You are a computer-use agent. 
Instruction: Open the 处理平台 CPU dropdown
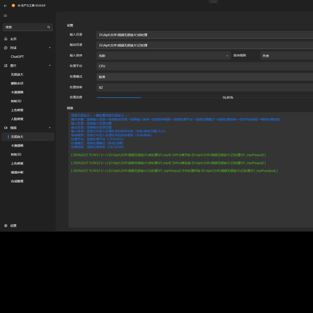click(205, 66)
